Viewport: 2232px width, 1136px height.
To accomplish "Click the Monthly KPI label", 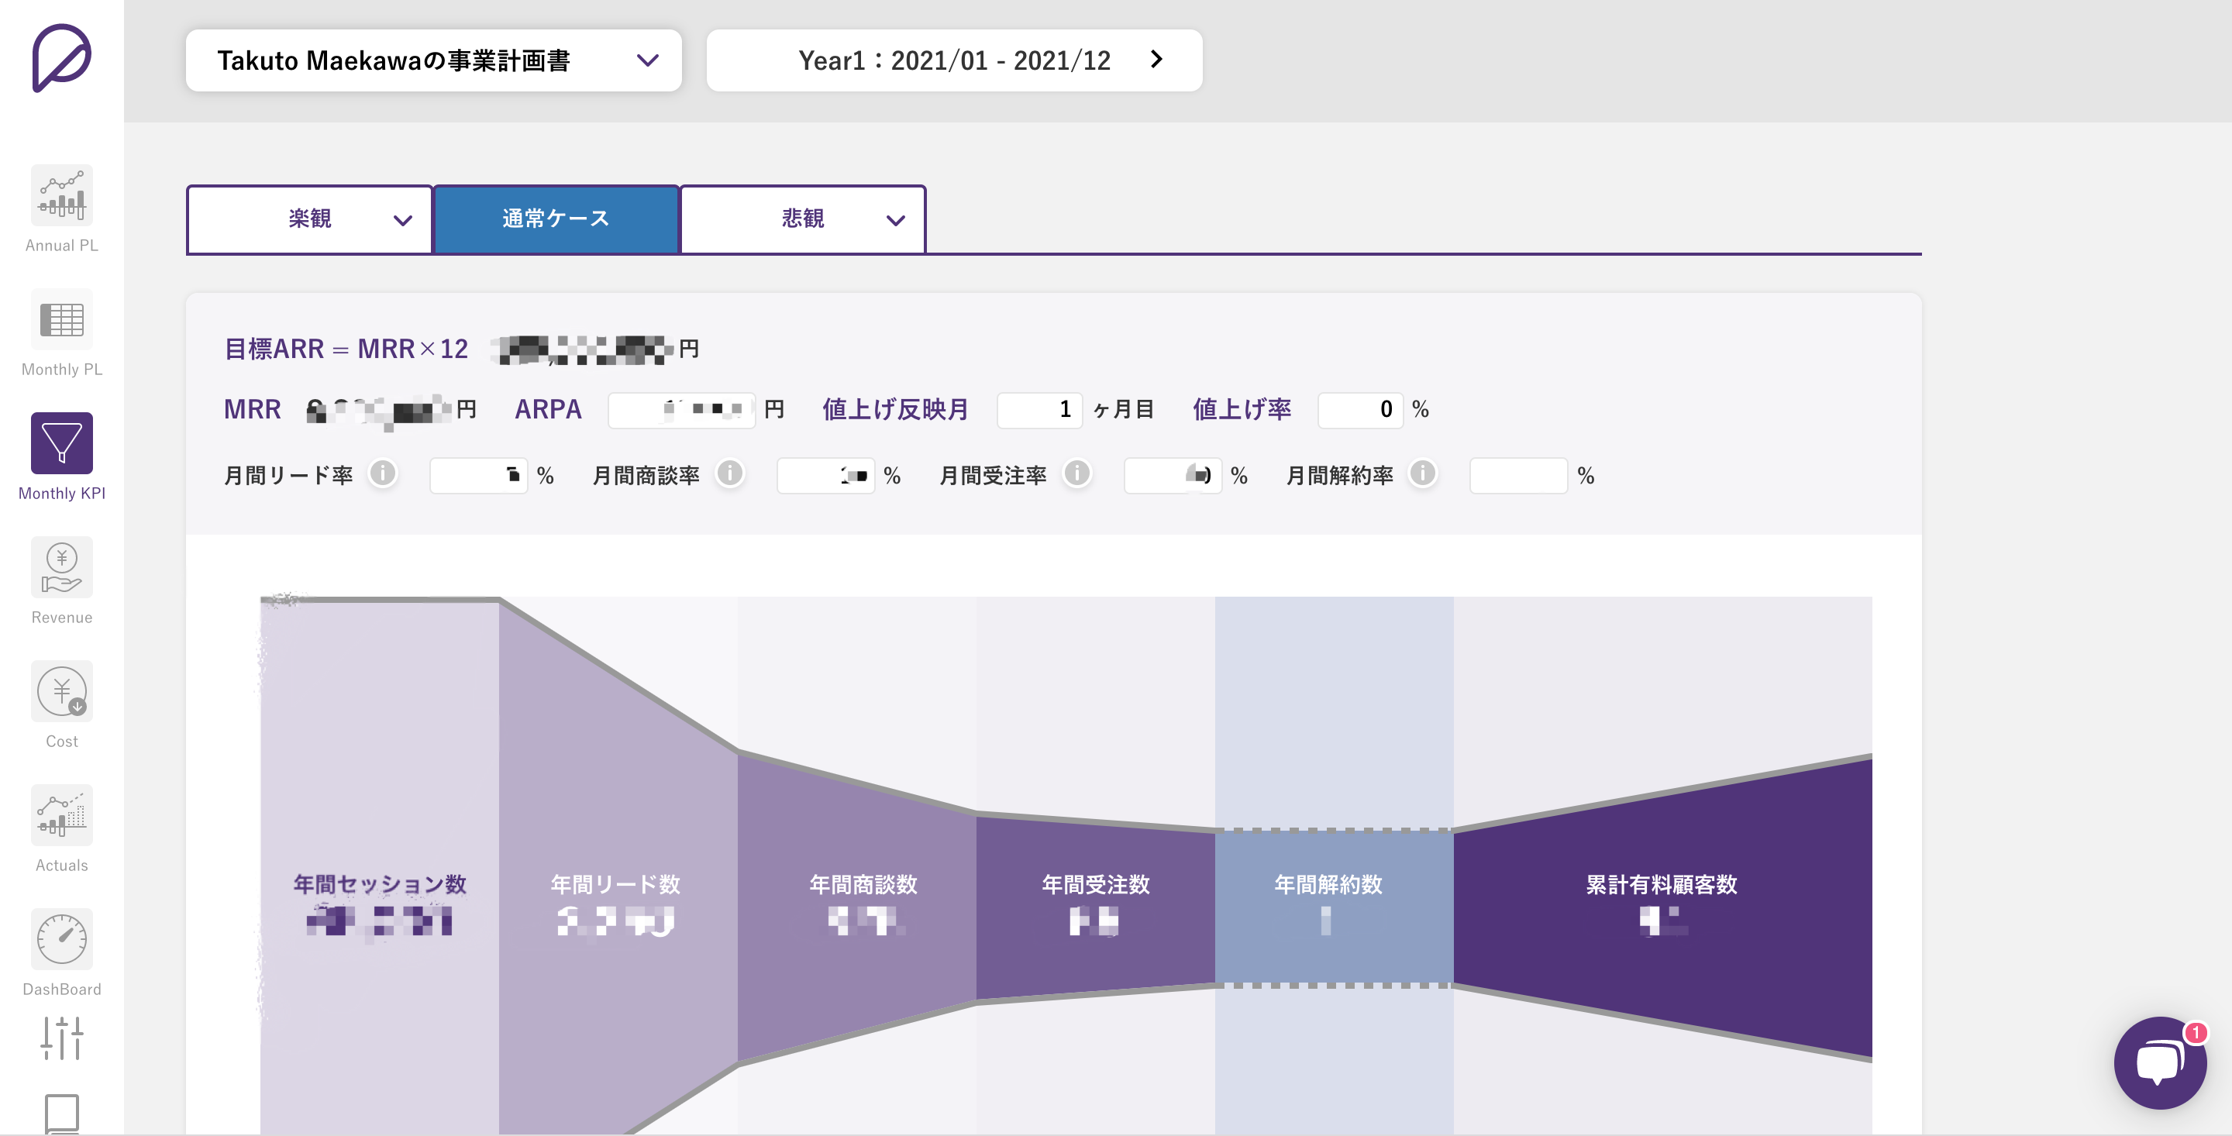I will pos(61,494).
